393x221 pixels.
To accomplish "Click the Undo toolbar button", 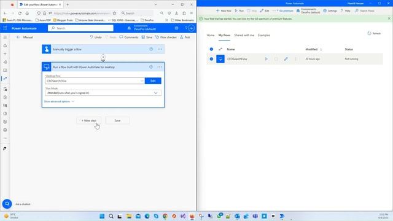I will point(96,37).
